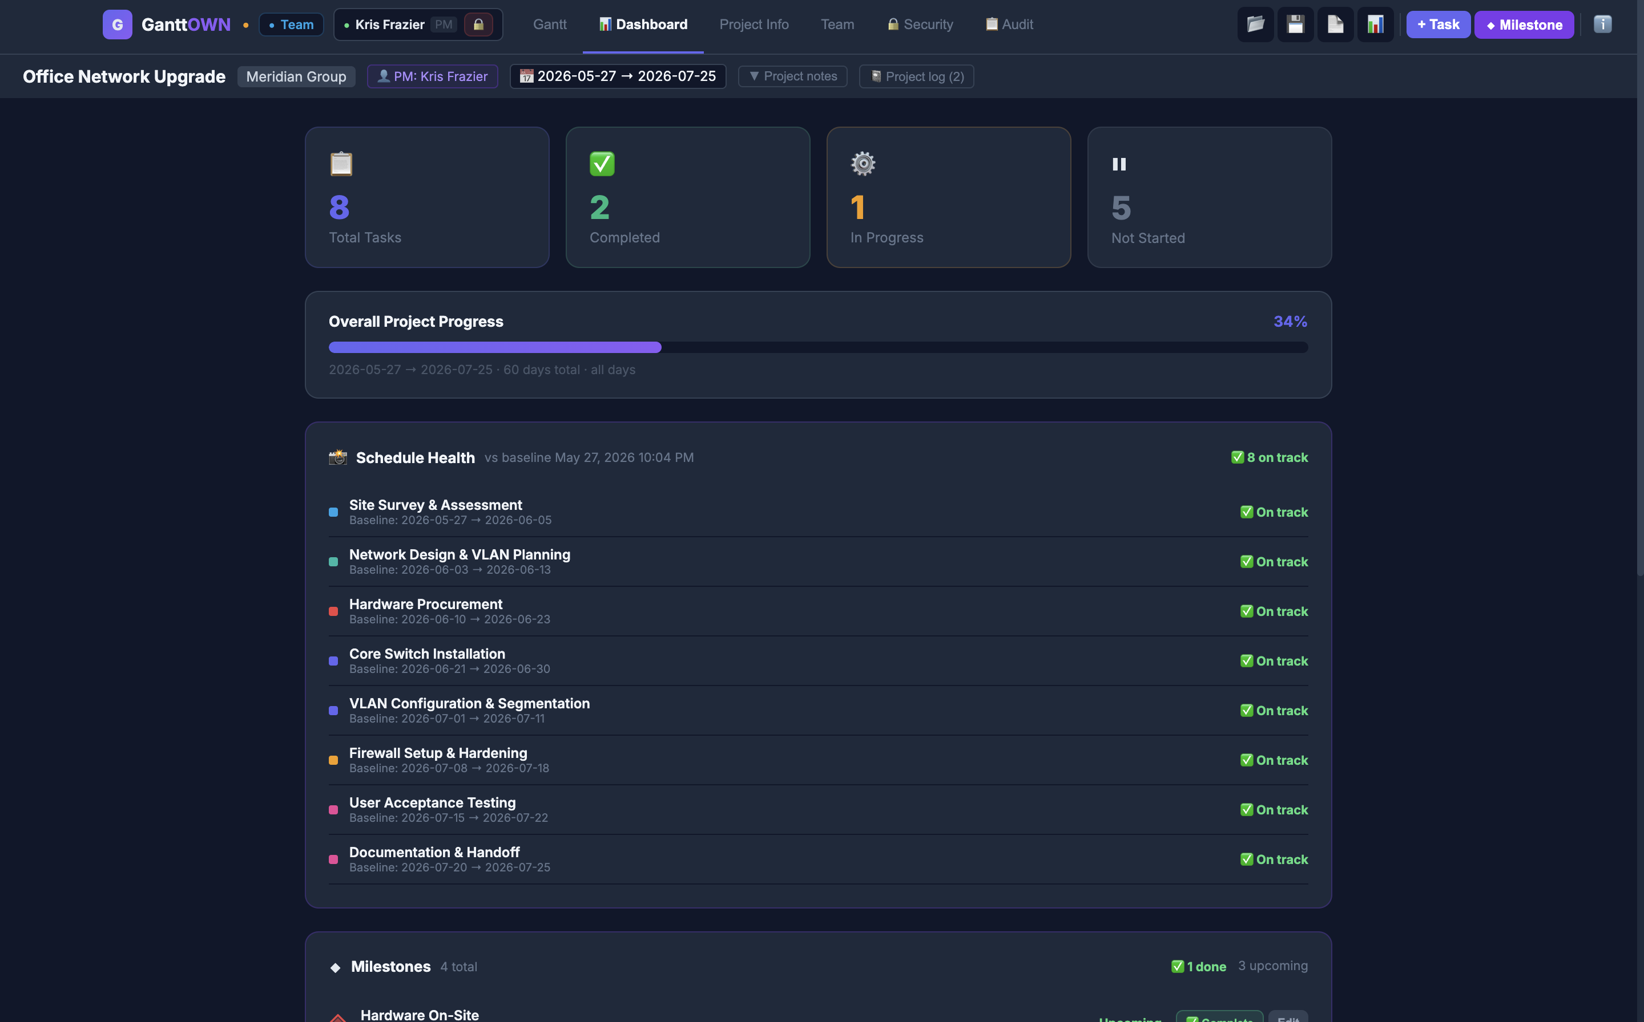
Task: Click the Not Started card showing 5
Action: 1210,197
